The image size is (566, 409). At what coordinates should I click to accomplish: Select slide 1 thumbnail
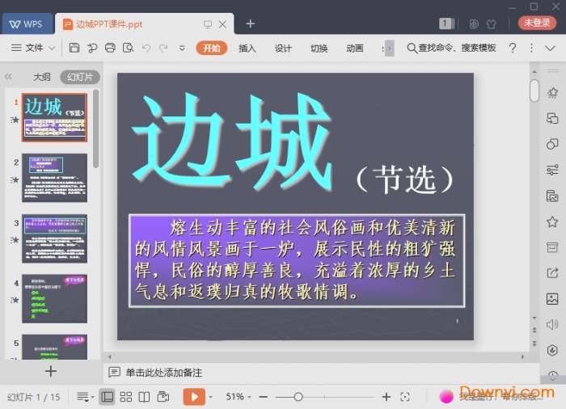(x=54, y=117)
